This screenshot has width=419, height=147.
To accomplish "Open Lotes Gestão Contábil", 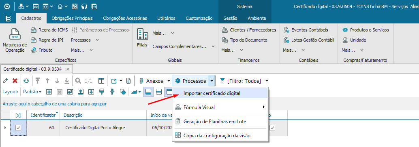I will pyautogui.click(x=309, y=40).
